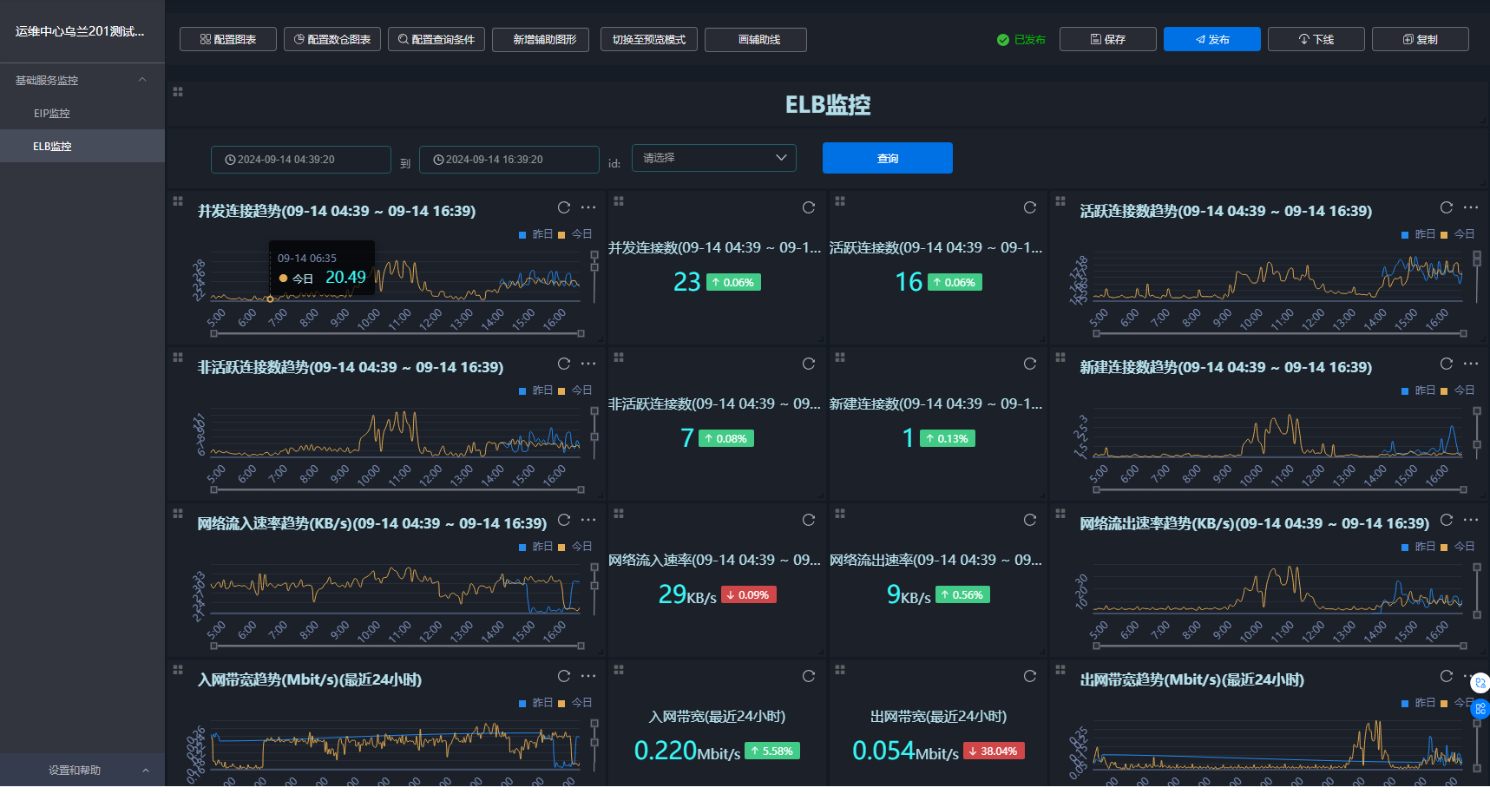Viewport: 1490px width, 794px height.
Task: Refresh the 网络流出速率趋势 chart
Action: pos(1446,520)
